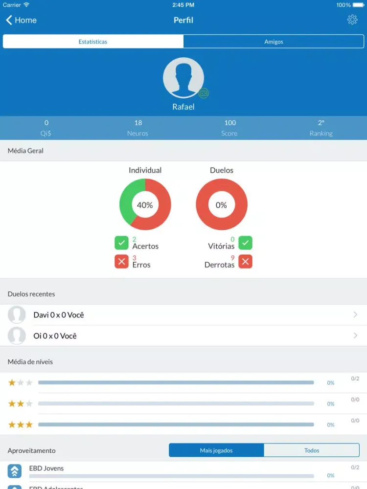367x489 pixels.
Task: Tap the Individual 40% donut chart
Action: [145, 204]
